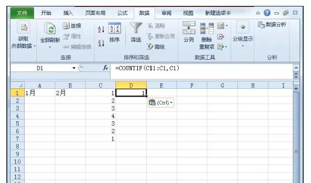Select cell B1 containing 2月
311x183 pixels.
point(70,93)
